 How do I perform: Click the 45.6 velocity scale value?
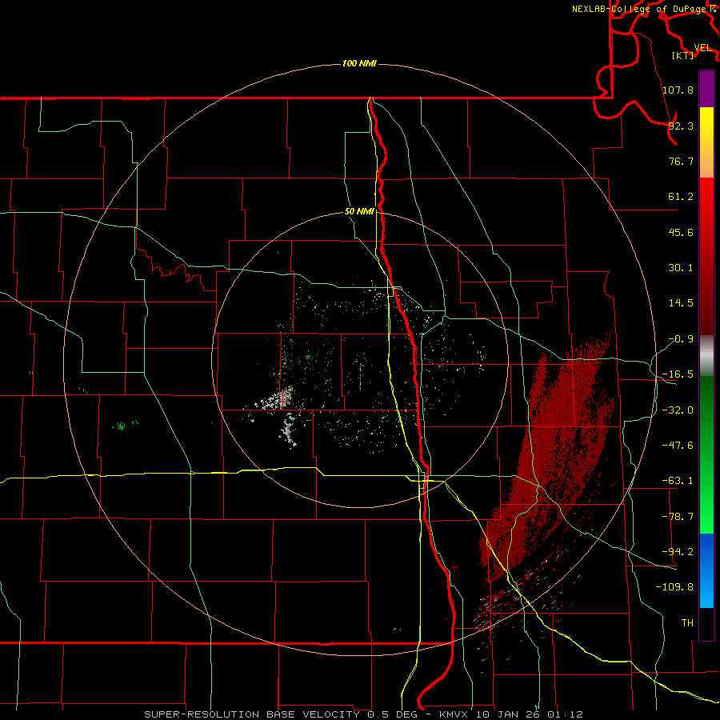pyautogui.click(x=681, y=232)
